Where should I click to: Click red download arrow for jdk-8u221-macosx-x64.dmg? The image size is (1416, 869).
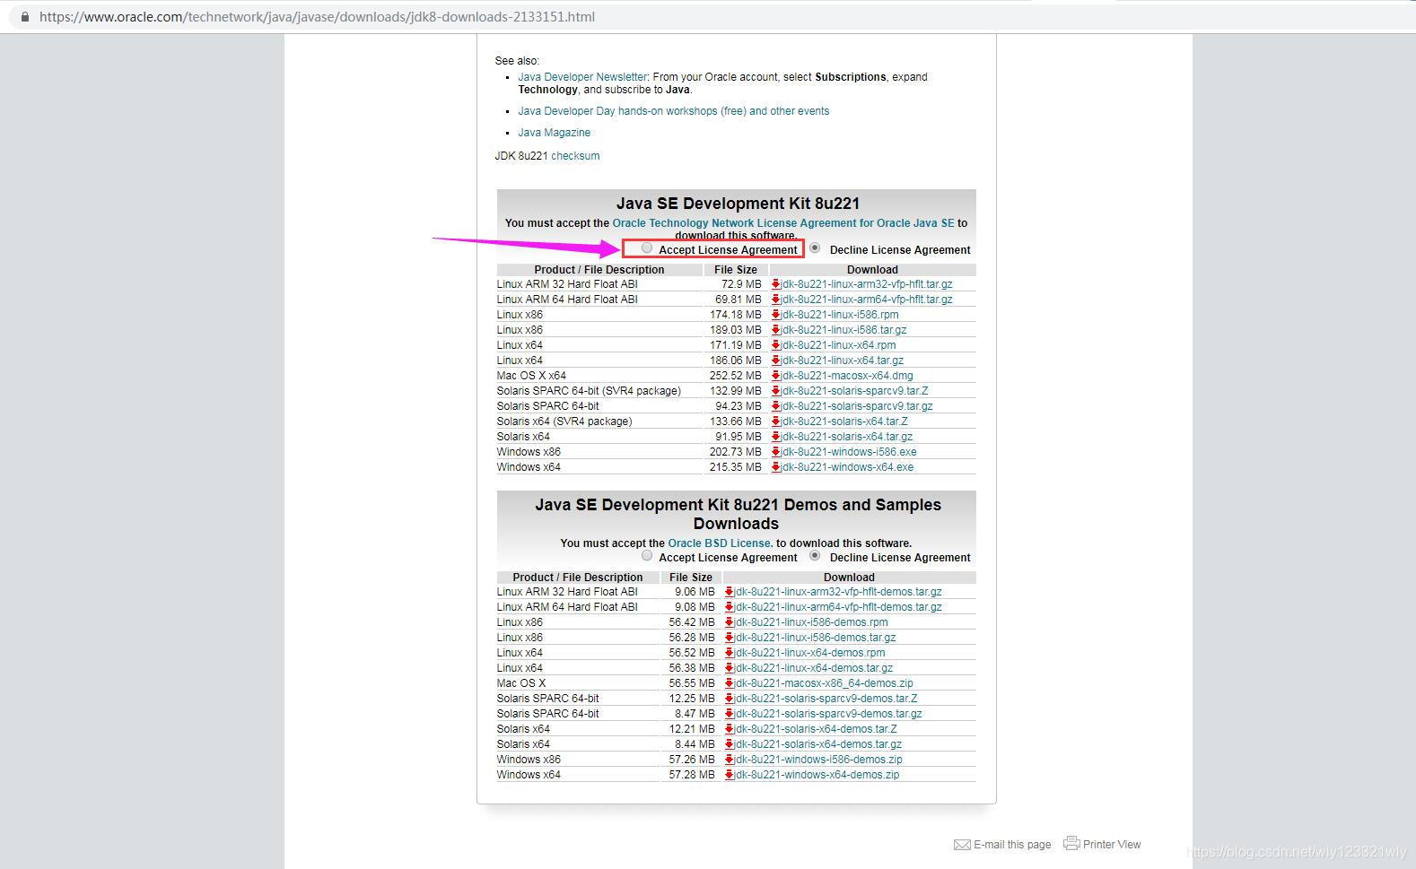[776, 376]
